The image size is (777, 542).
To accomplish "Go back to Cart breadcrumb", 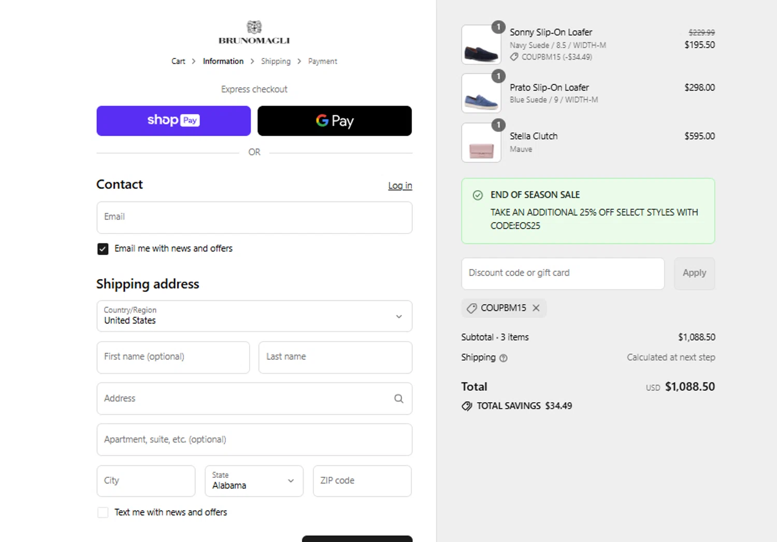I will 178,61.
